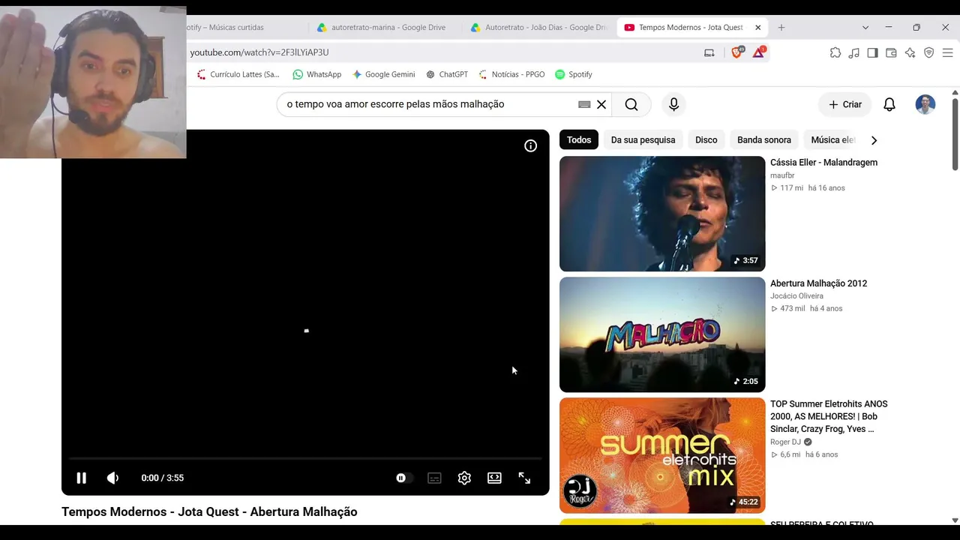Toggle subtitles/closed captions button
The height and width of the screenshot is (540, 960).
(434, 478)
